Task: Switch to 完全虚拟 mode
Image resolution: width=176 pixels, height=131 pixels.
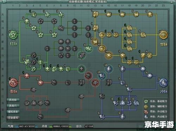Action: 13,118
